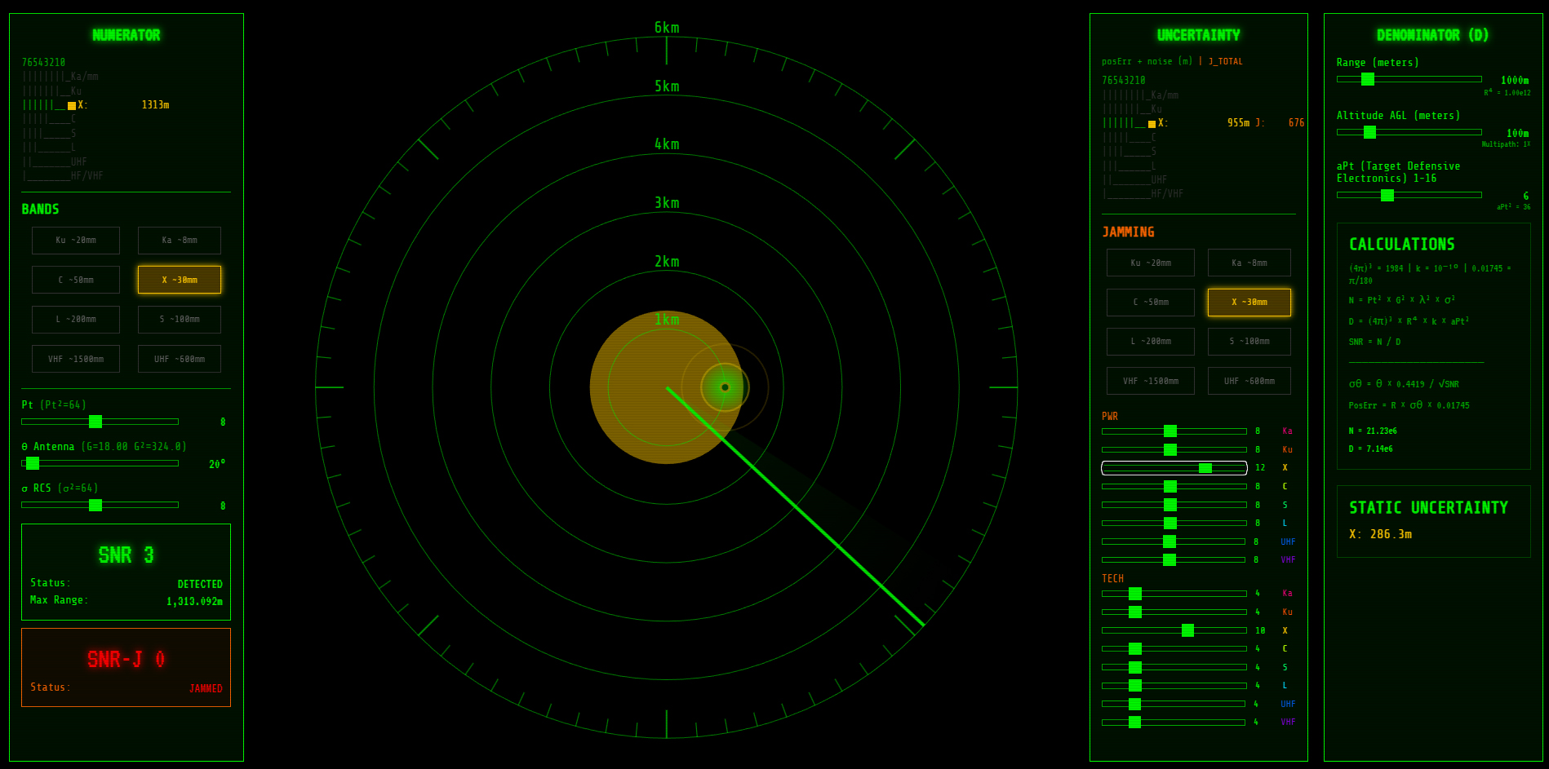Click the yellow X marker in NUMERATOR bitmap
1549x769 pixels.
point(72,105)
